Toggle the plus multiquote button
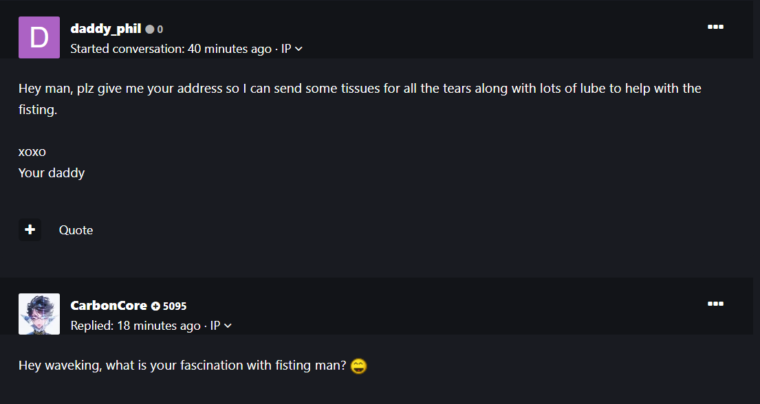 click(30, 230)
